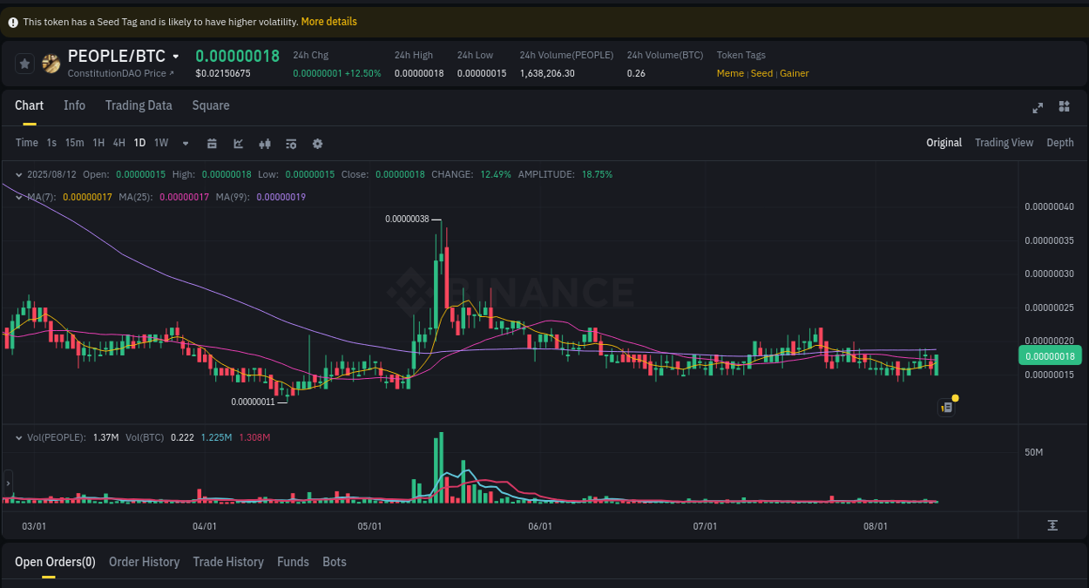1089x588 pixels.
Task: Collapse the MA indicator row
Action: [19, 196]
